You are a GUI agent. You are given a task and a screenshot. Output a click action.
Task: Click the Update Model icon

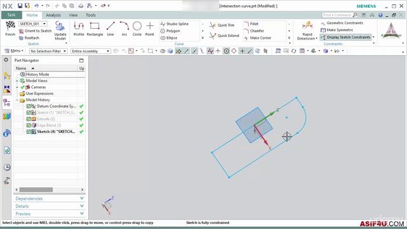pos(60,26)
